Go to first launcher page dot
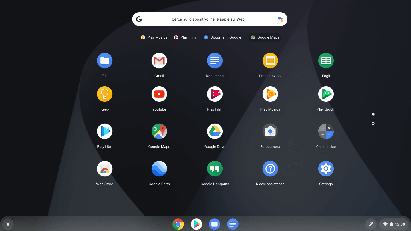The width and height of the screenshot is (411, 231). 373,114
